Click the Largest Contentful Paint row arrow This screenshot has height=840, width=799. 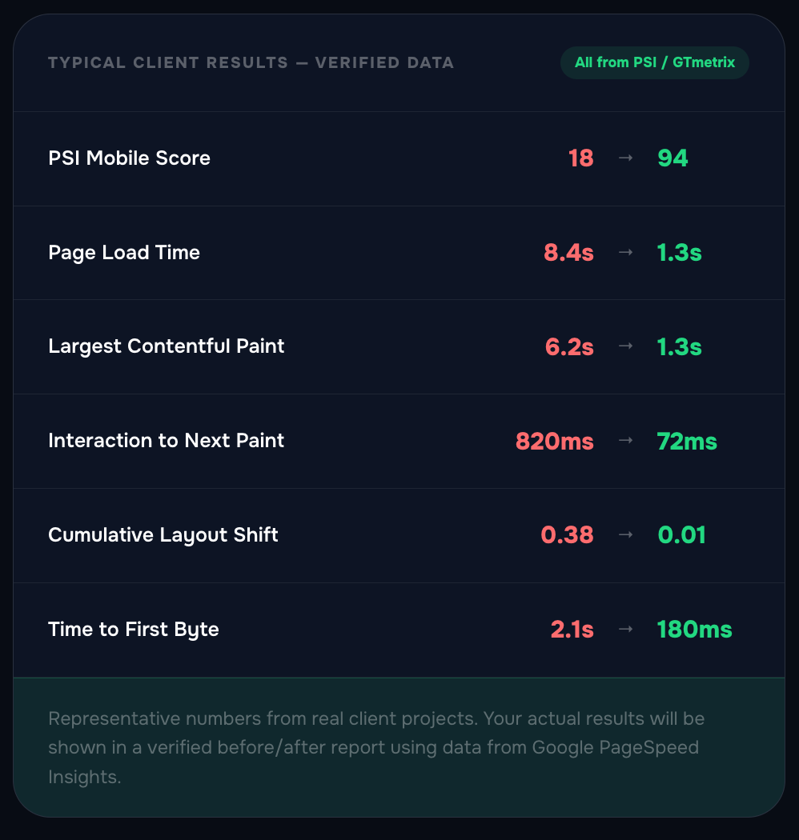tap(626, 346)
